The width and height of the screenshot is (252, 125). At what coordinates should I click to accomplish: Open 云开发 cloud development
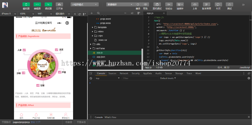coord(59,4)
